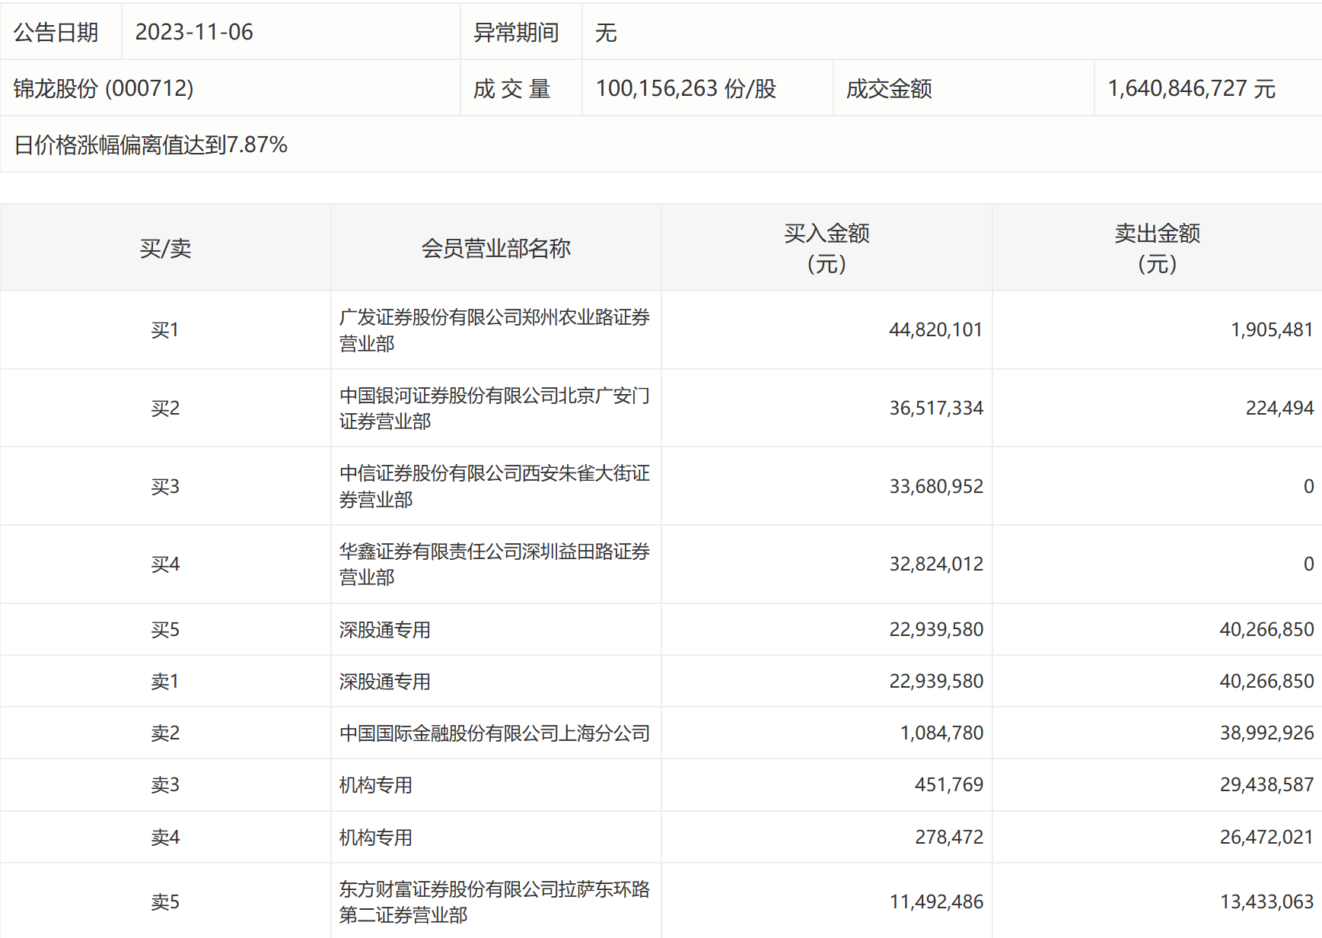Image resolution: width=1322 pixels, height=938 pixels.
Task: Click 机构专用 in the 卖3 row
Action: click(x=376, y=784)
